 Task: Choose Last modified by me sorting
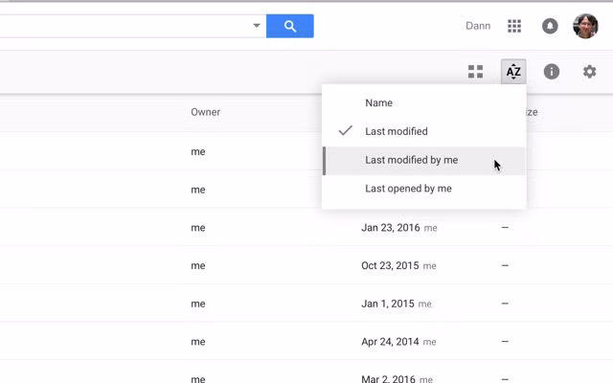click(x=411, y=160)
